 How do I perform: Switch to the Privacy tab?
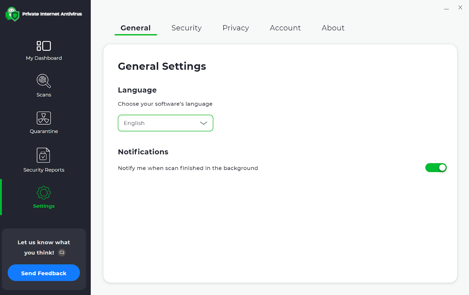click(236, 28)
